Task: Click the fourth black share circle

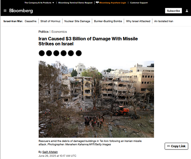Action: [64, 53]
